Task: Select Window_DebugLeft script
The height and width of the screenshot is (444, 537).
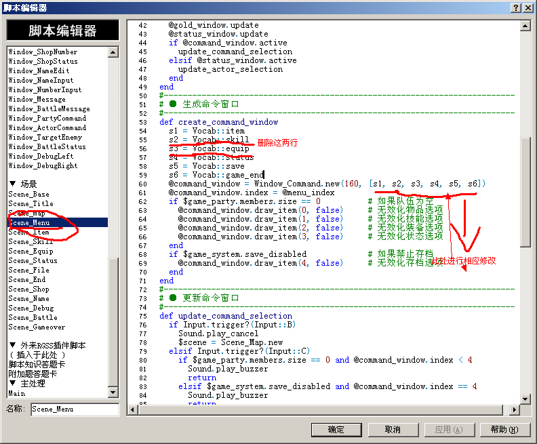Action: point(41,156)
